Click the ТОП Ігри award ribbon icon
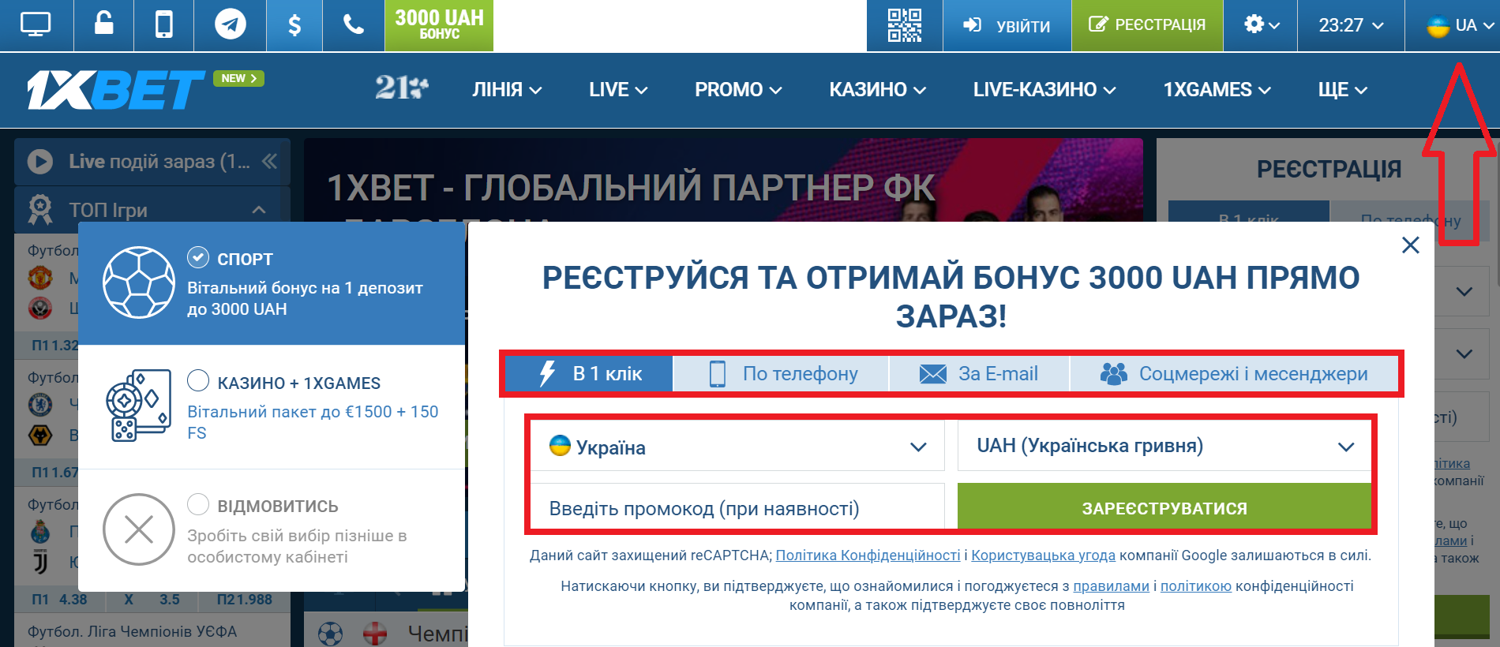 coord(40,210)
